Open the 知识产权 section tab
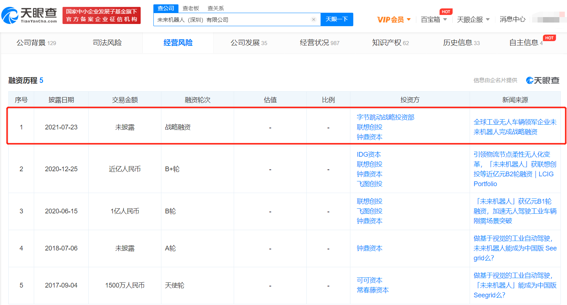The image size is (567, 305). tap(391, 43)
